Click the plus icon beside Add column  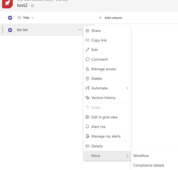[100, 18]
